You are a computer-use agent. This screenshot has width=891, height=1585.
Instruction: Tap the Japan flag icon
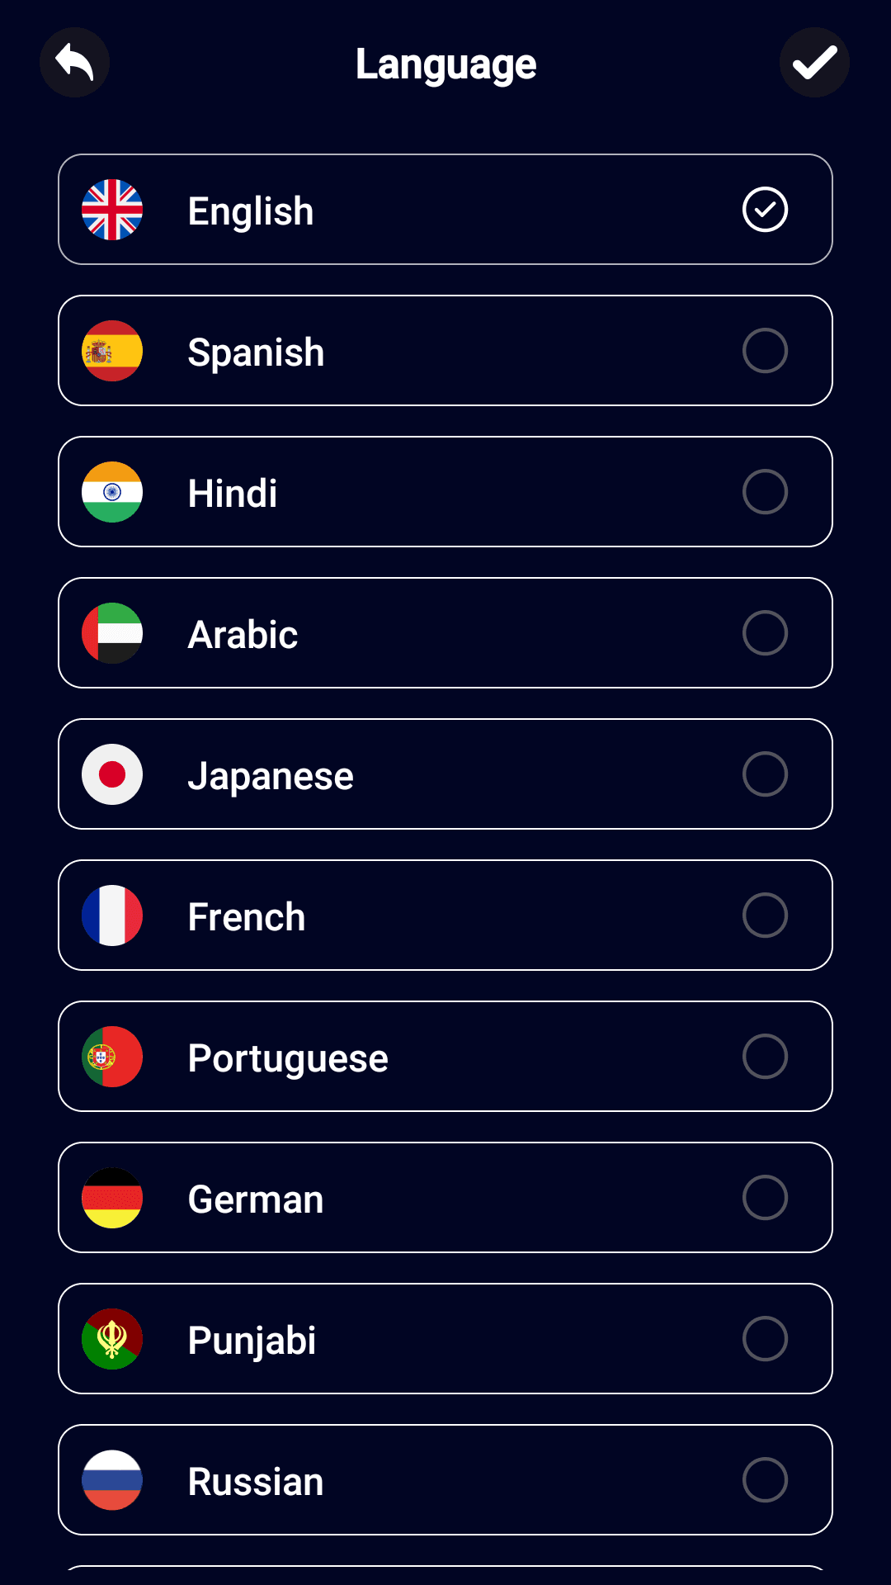tap(112, 774)
